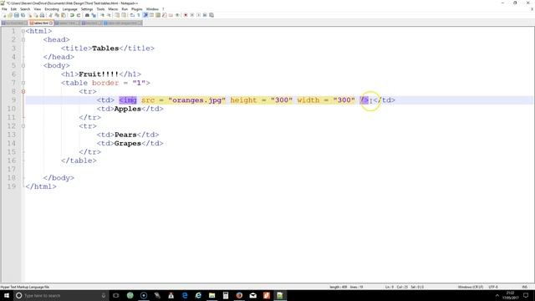This screenshot has height=301, width=535.
Task: Collapse the tr fold marker on line 8
Action: click(x=23, y=91)
